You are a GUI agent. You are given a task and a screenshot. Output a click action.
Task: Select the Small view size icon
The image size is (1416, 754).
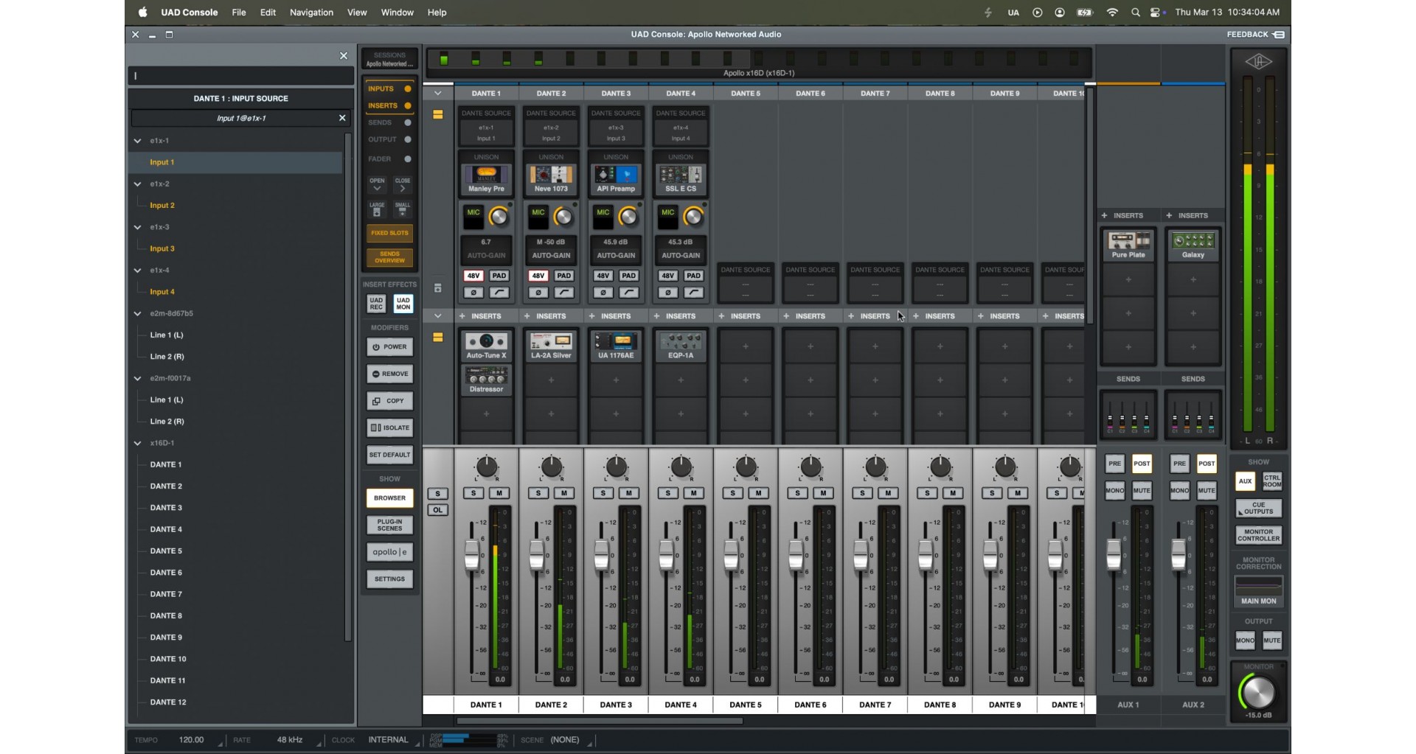[x=403, y=209]
